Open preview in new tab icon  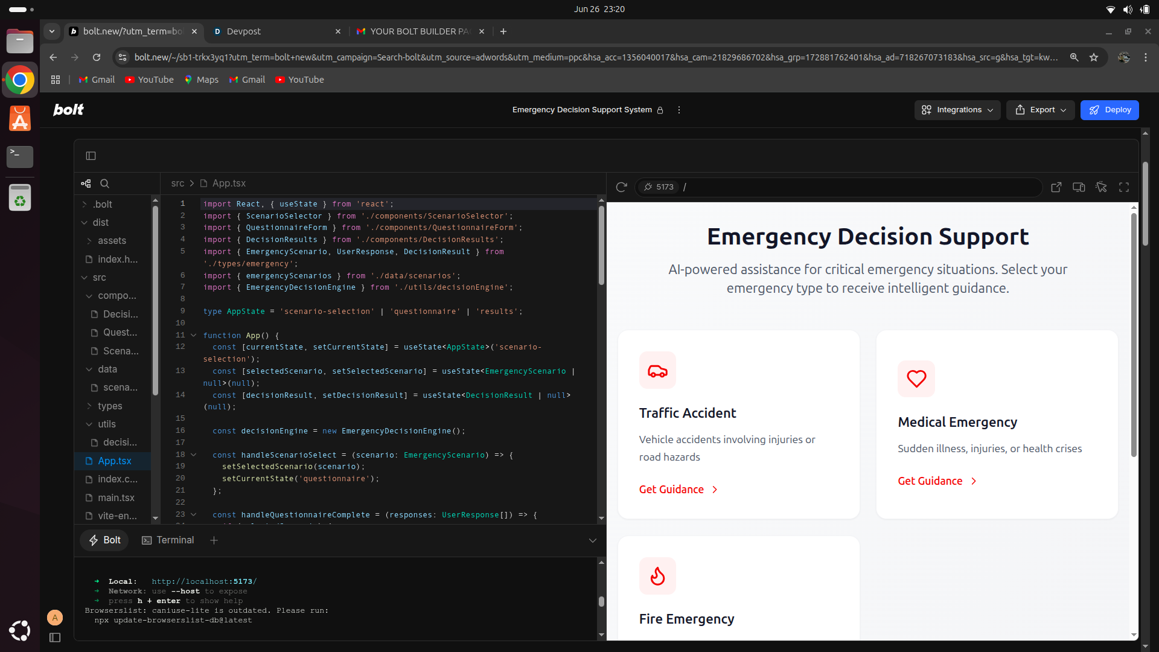pos(1056,187)
